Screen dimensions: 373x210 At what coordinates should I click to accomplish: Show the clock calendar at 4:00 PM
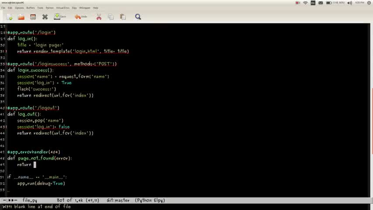click(360, 3)
